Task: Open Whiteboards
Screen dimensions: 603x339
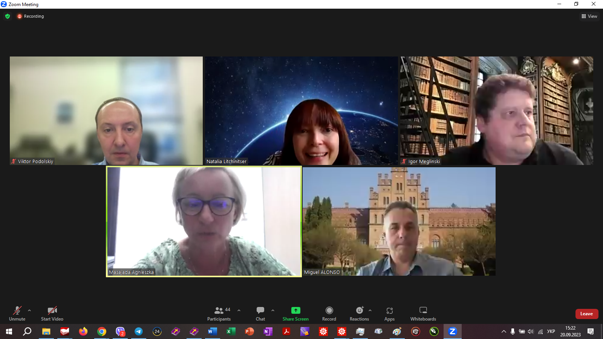Action: (423, 313)
